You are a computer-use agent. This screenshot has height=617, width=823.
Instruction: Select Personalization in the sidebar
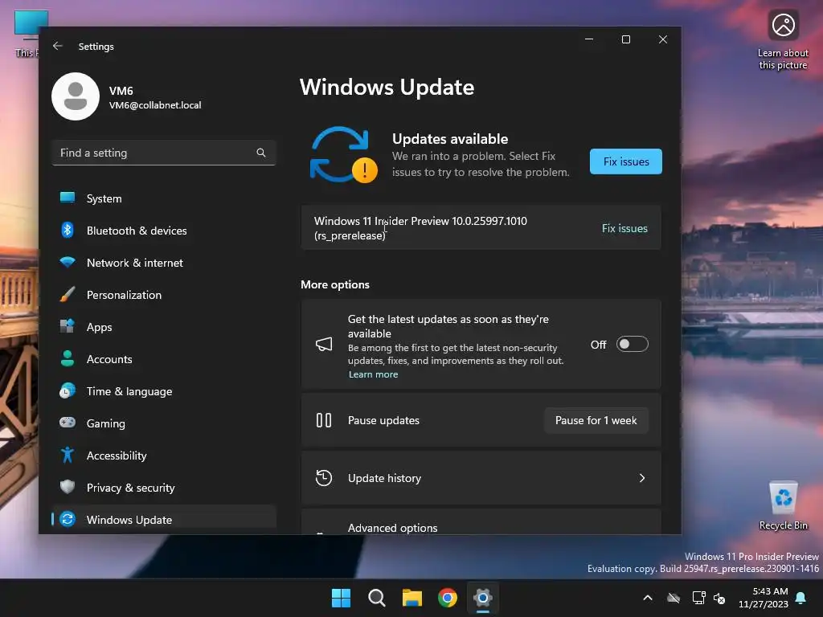[164, 295]
